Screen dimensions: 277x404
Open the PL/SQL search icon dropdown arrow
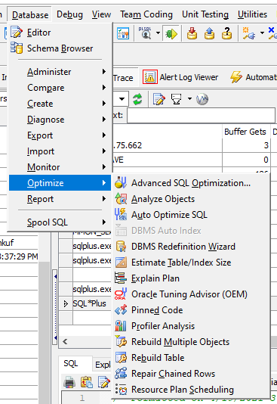coord(158,33)
